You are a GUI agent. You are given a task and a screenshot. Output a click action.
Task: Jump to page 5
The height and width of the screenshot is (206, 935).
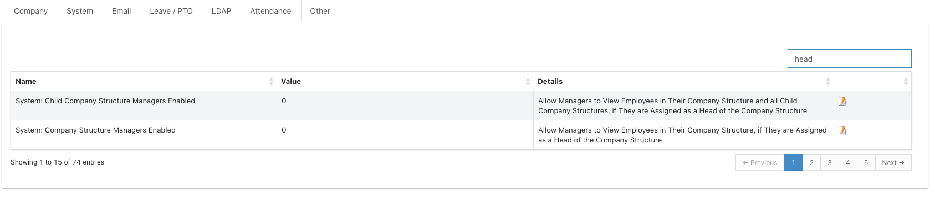[x=866, y=163]
